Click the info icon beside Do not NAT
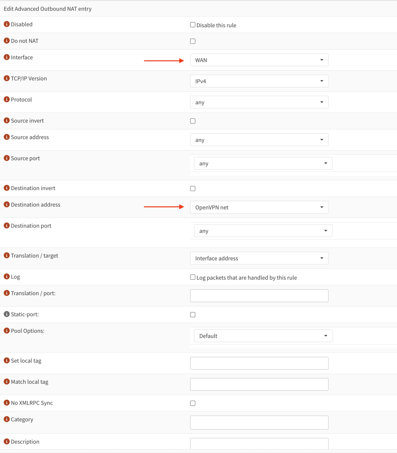Screen dimensions: 397x453 (6, 40)
